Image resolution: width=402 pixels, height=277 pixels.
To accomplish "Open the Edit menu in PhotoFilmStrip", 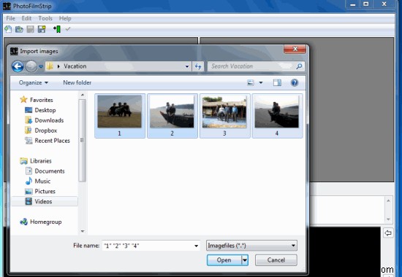I will [x=26, y=18].
